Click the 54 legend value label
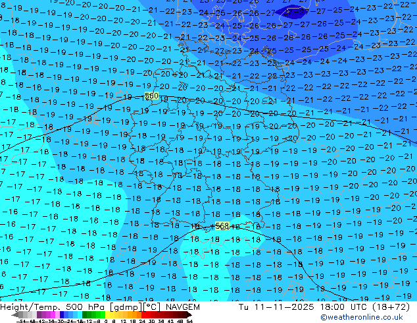Viewport: 417px width, 323px height. (189, 321)
